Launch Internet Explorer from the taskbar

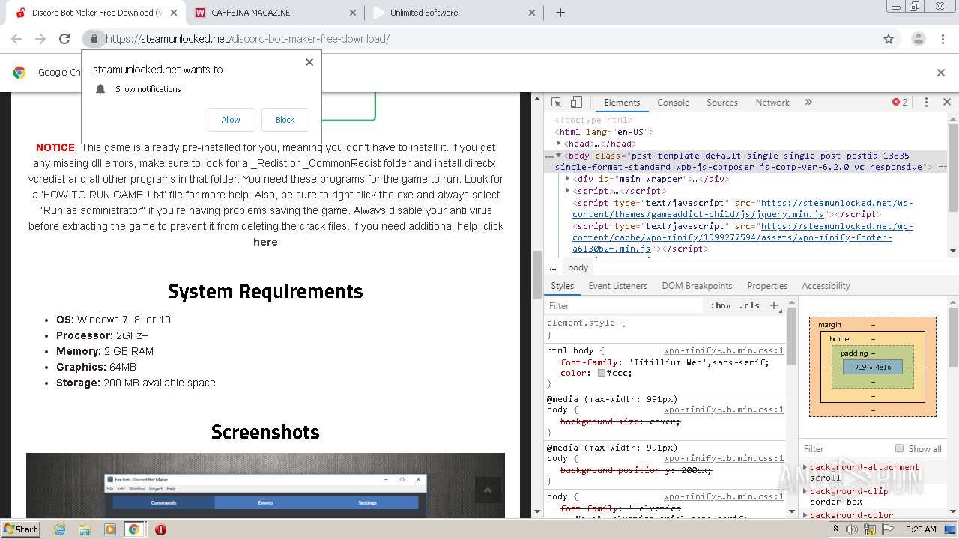(60, 529)
